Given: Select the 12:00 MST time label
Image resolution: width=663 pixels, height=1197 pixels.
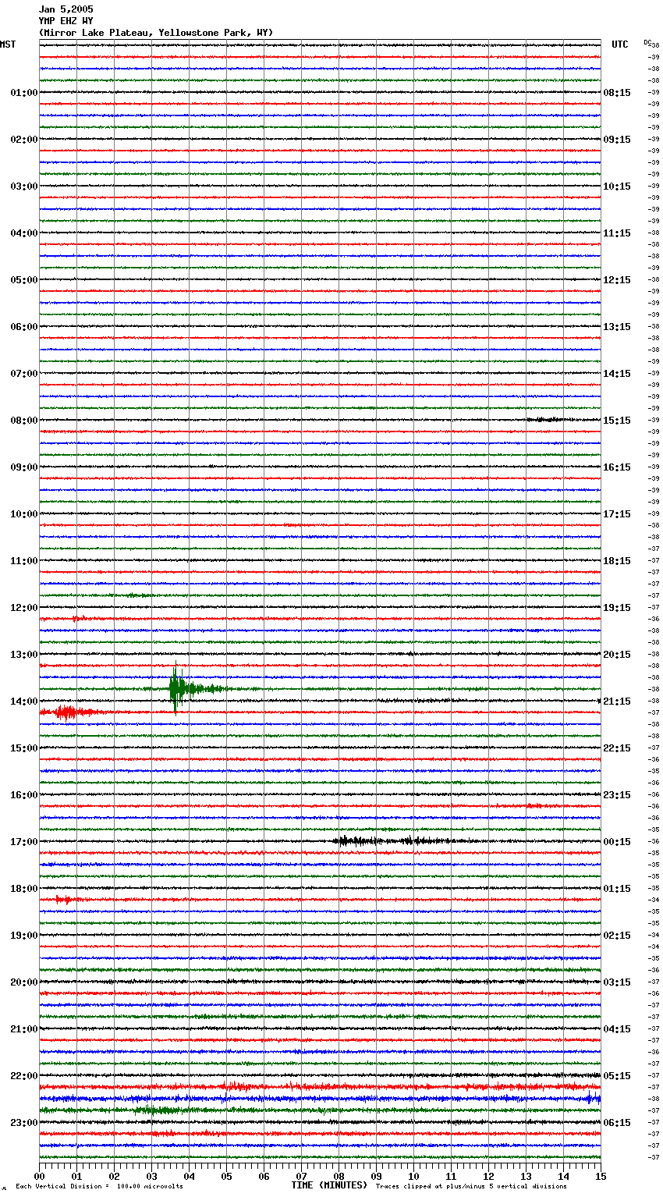Looking at the screenshot, I should pos(24,608).
